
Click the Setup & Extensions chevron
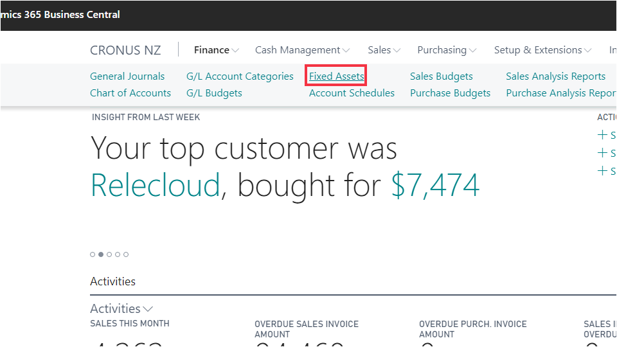[x=587, y=50]
